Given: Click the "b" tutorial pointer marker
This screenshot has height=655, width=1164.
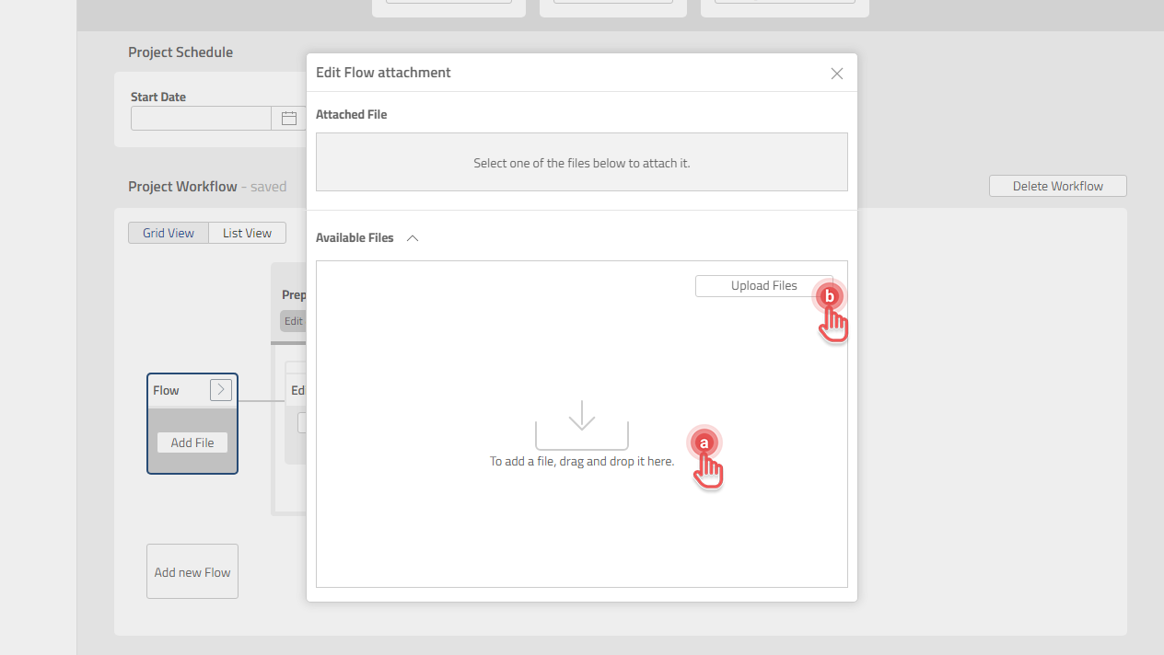Looking at the screenshot, I should tap(829, 297).
